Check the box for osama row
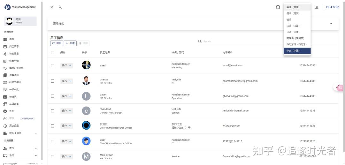This screenshot has height=165, width=345. tap(52, 81)
